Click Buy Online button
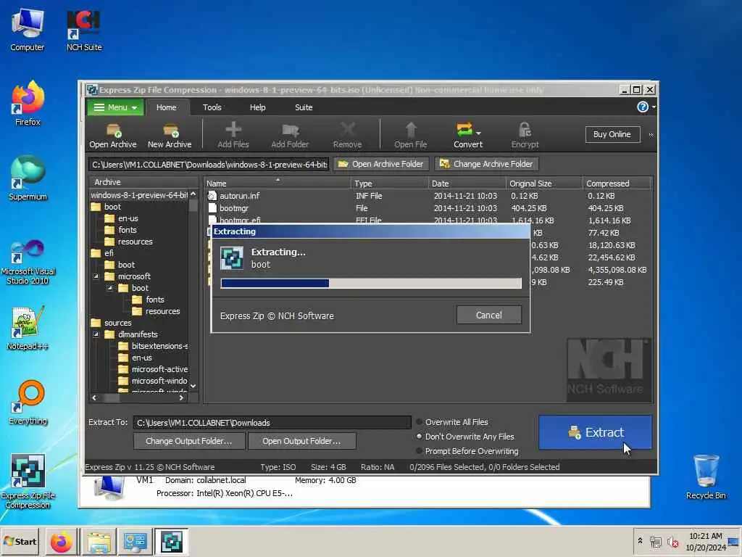This screenshot has height=557, width=742. [x=612, y=134]
